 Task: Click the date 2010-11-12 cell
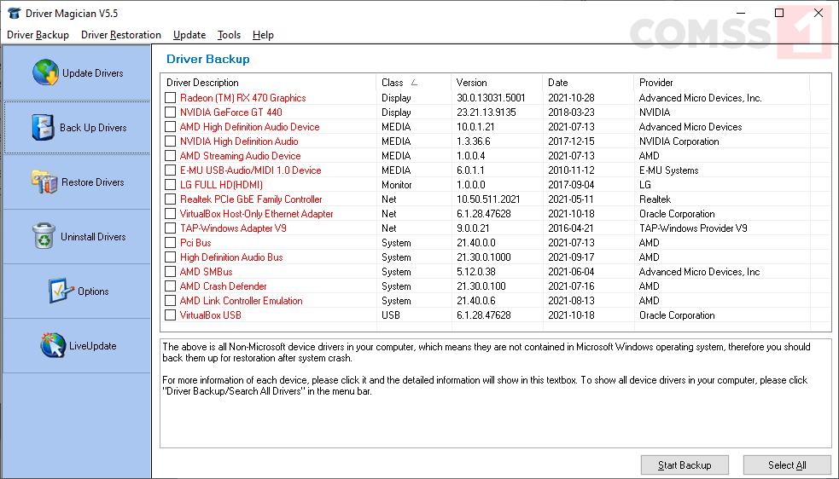[x=571, y=170]
